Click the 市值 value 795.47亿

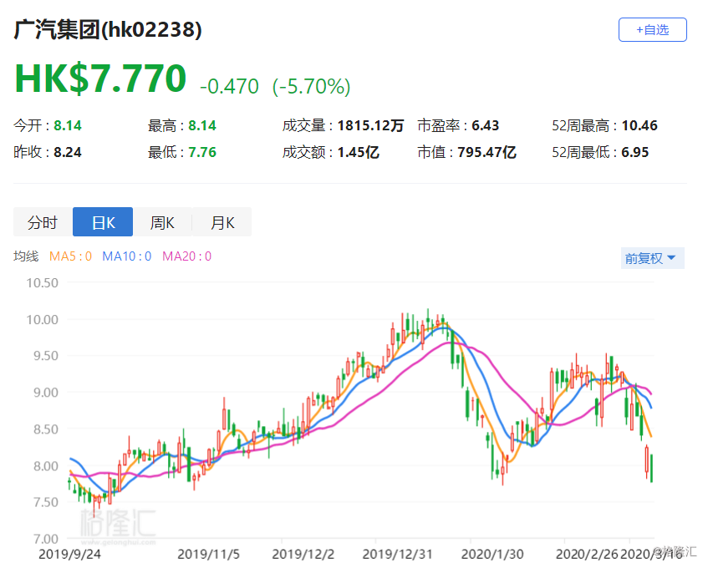click(486, 152)
